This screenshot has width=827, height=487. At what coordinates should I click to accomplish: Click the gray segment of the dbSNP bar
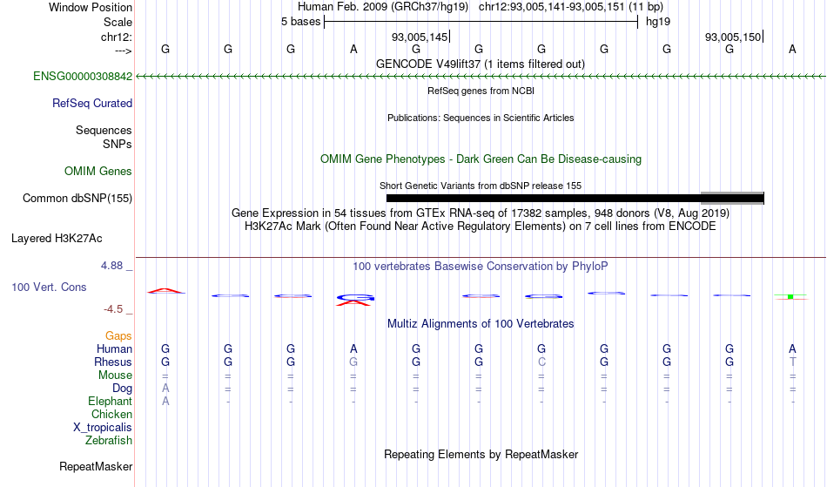coord(732,198)
